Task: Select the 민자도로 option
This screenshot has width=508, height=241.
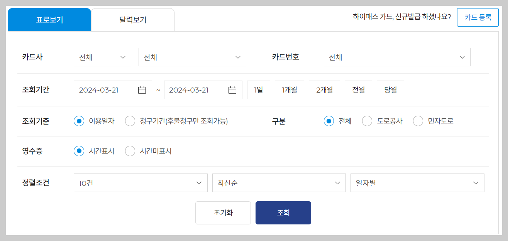Action: tap(418, 121)
